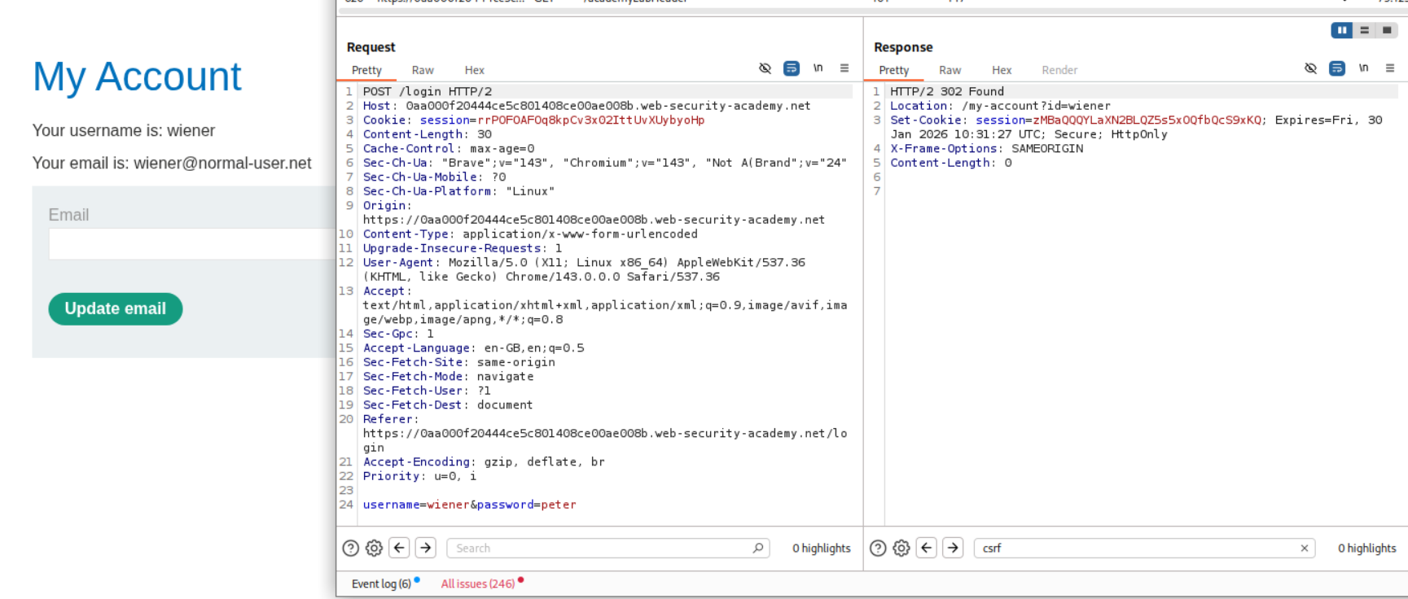
Task: Open the Request panel hamburger options menu
Action: pos(844,68)
